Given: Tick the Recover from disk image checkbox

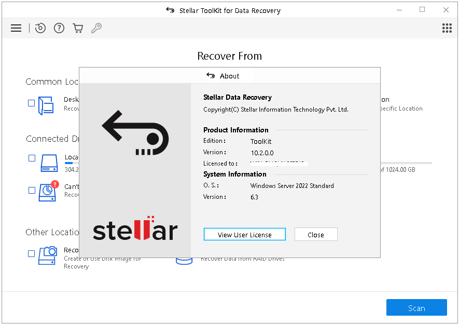Looking at the screenshot, I should 31,254.
